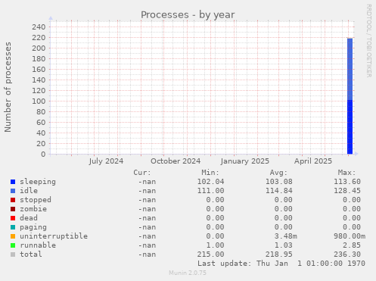Click the 'October 2024' x-axis label
Viewport: 376px width, 281px height.
(176, 161)
